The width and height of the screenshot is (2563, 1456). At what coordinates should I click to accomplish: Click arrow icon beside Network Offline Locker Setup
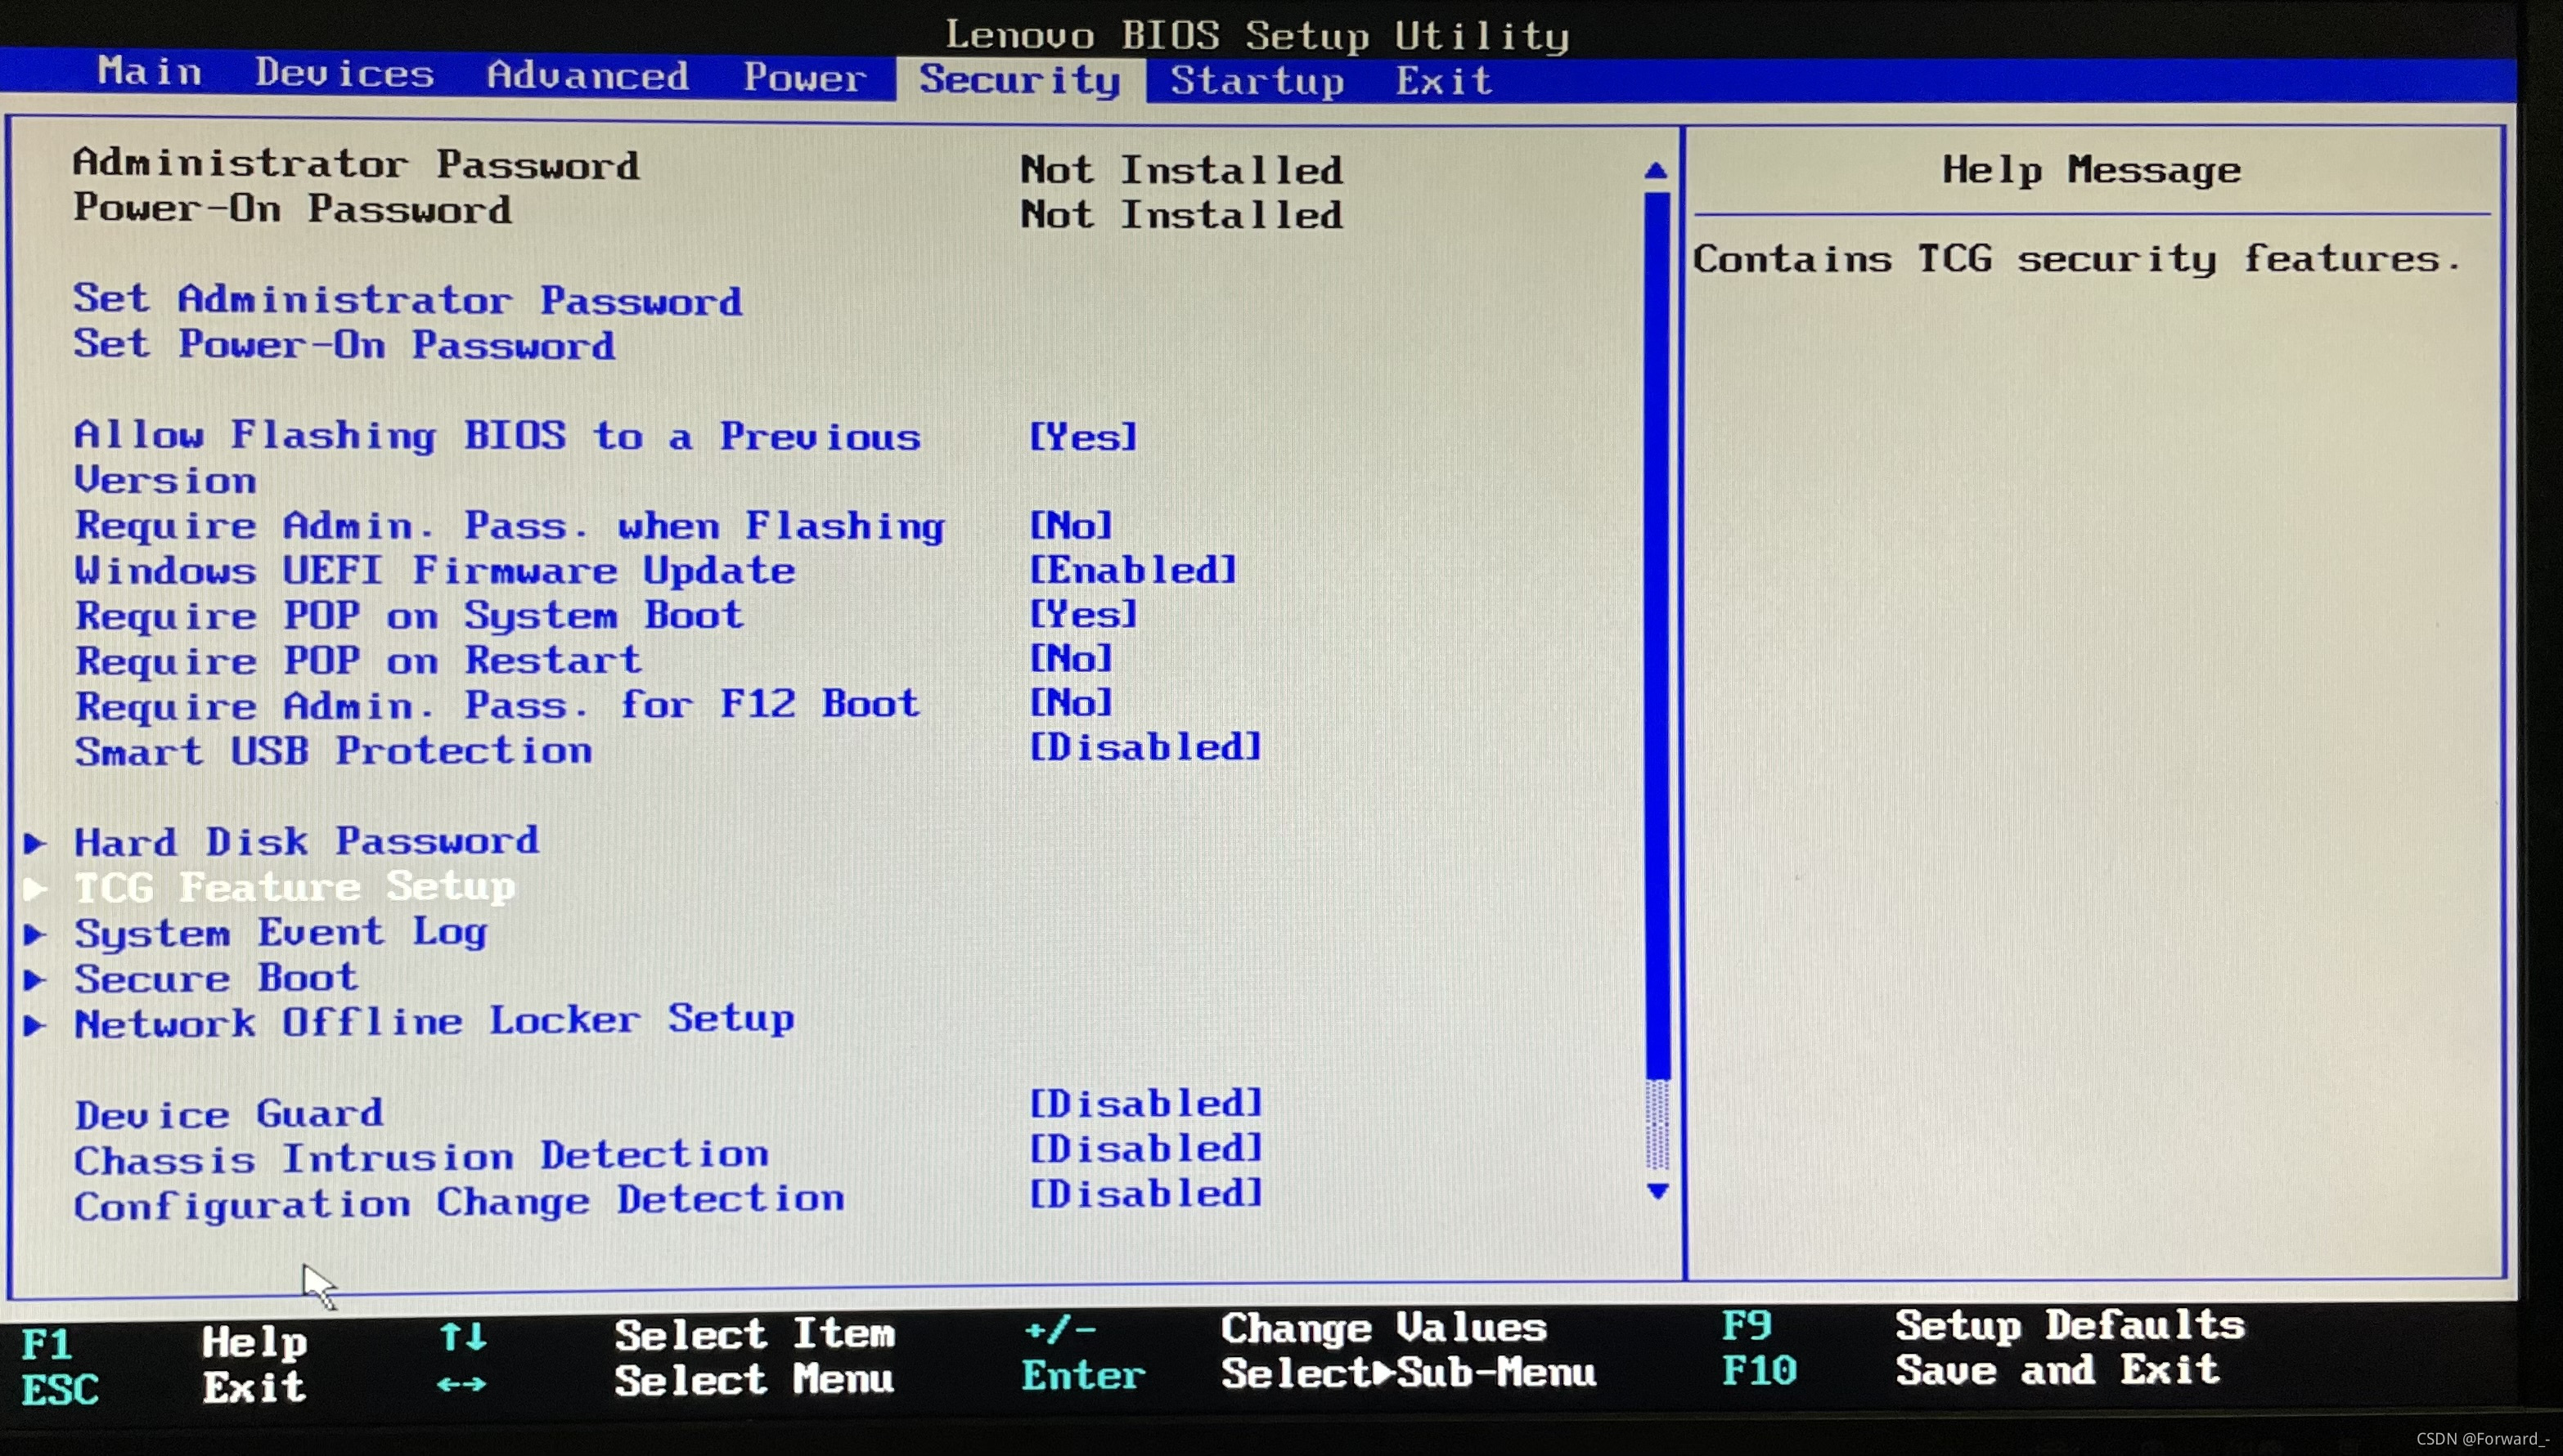(x=35, y=1024)
